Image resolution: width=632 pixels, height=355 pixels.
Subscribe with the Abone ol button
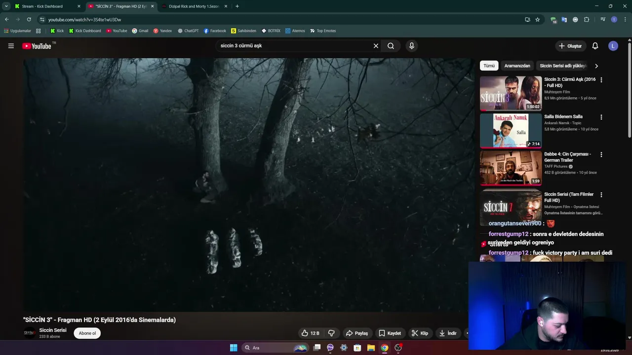(87, 333)
